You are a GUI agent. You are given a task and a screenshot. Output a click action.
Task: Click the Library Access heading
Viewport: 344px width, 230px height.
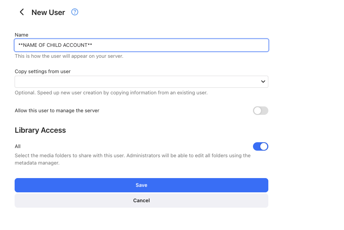pyautogui.click(x=40, y=130)
